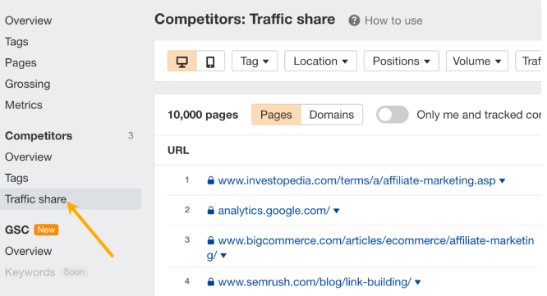Open Grossing in the sidebar

click(28, 84)
